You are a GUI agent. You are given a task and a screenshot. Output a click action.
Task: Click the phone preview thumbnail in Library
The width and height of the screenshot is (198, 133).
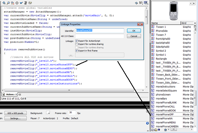[174, 11]
